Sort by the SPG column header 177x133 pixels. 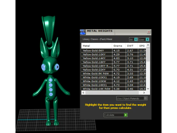(142, 46)
